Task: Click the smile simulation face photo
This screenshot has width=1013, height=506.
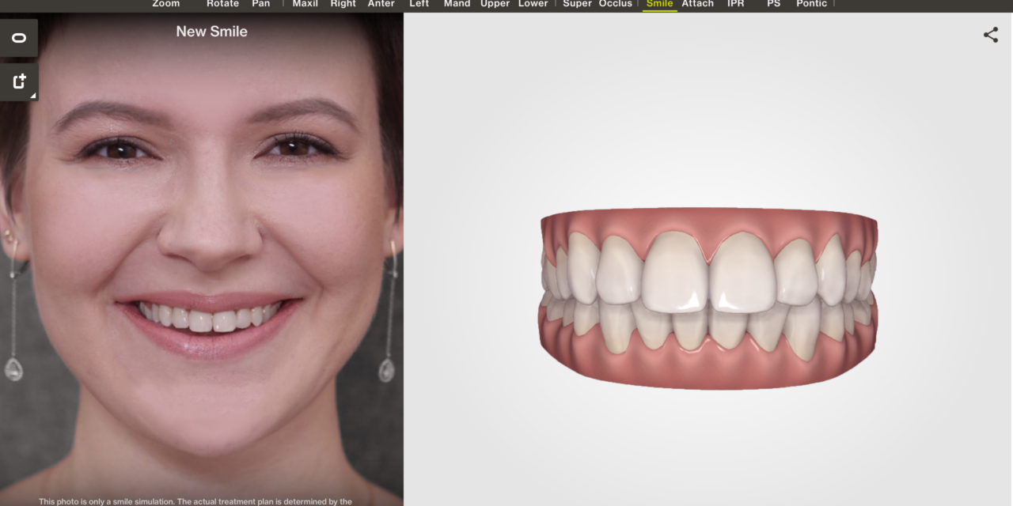Action: 202,259
